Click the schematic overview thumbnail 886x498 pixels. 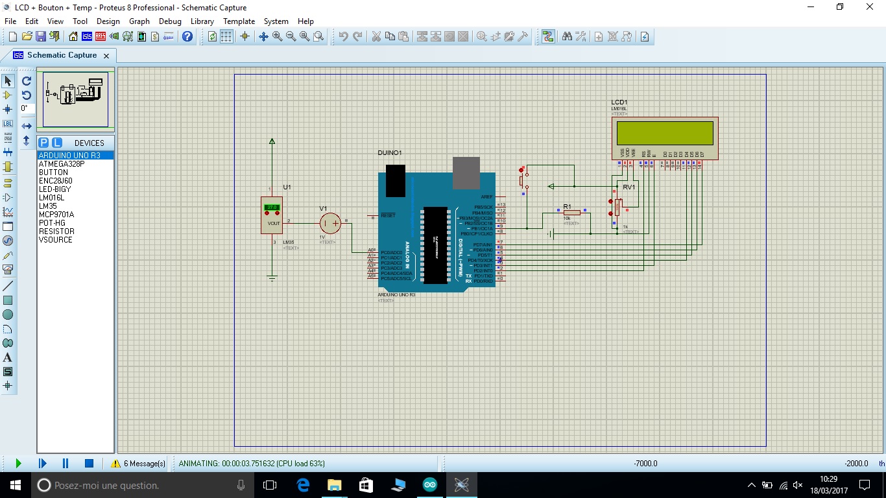pyautogui.click(x=76, y=99)
